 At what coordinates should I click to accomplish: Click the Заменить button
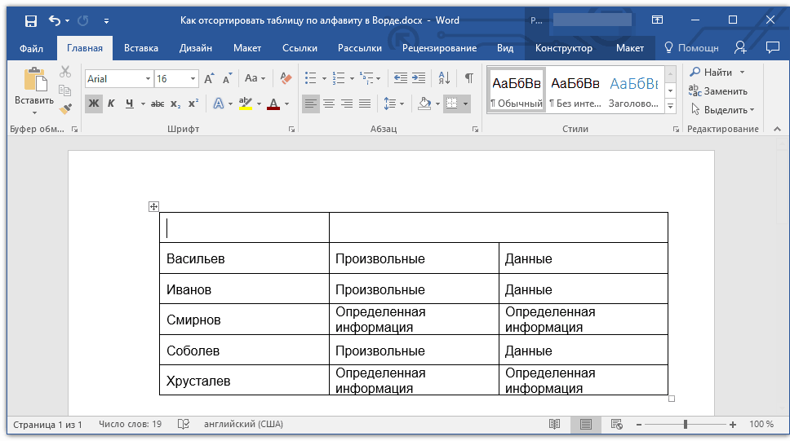tap(725, 91)
